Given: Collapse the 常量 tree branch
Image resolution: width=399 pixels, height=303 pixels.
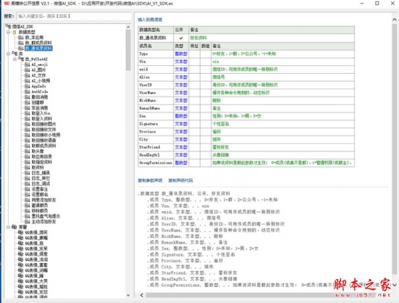Looking at the screenshot, I should point(7,227).
